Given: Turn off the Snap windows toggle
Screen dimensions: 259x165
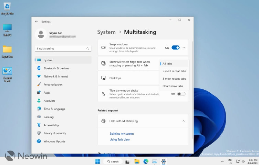Looking at the screenshot, I should tap(175, 48).
